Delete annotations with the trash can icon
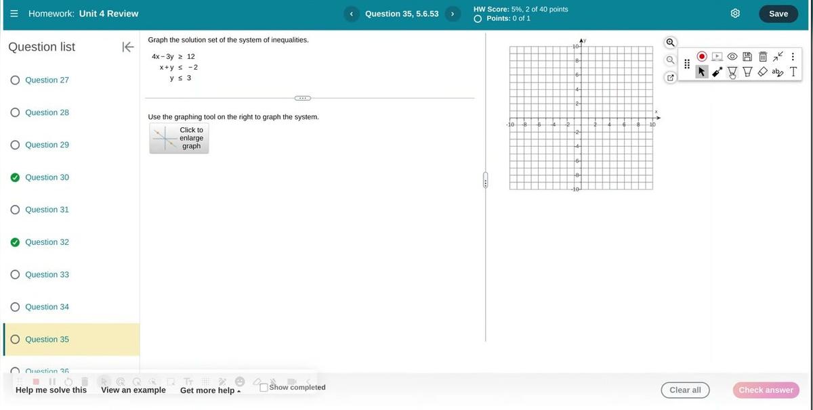This screenshot has height=410, width=813. 763,56
